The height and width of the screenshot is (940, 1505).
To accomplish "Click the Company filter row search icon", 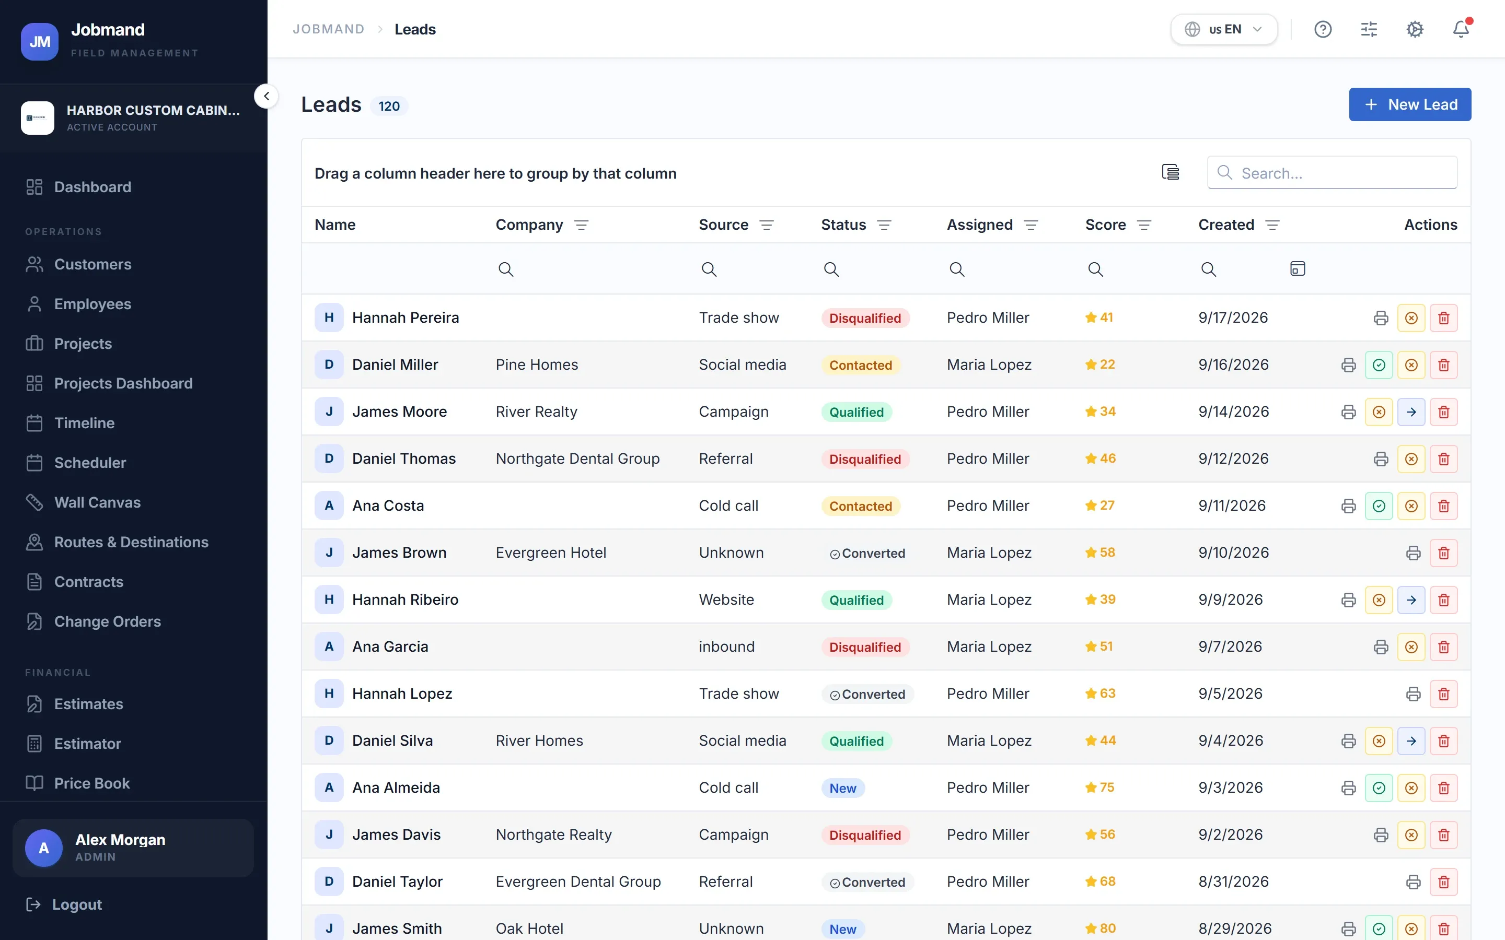I will pos(506,269).
